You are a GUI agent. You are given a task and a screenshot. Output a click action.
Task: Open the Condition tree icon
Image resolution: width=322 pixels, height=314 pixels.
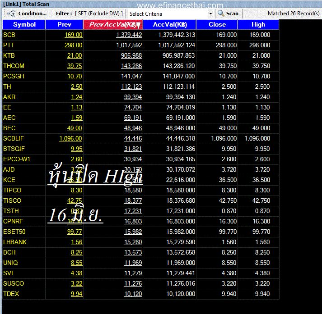click(x=11, y=14)
